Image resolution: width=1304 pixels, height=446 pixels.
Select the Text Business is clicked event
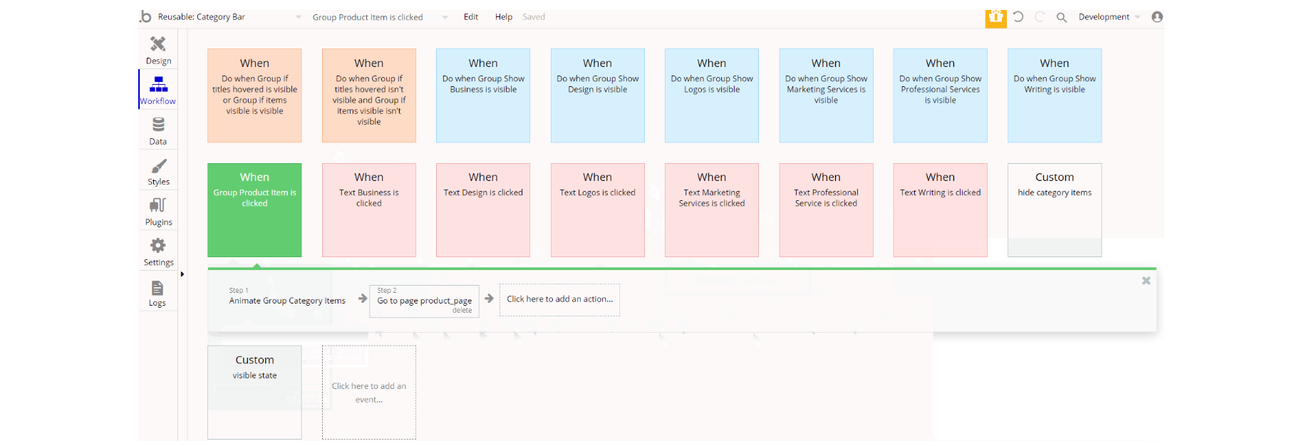click(x=369, y=210)
